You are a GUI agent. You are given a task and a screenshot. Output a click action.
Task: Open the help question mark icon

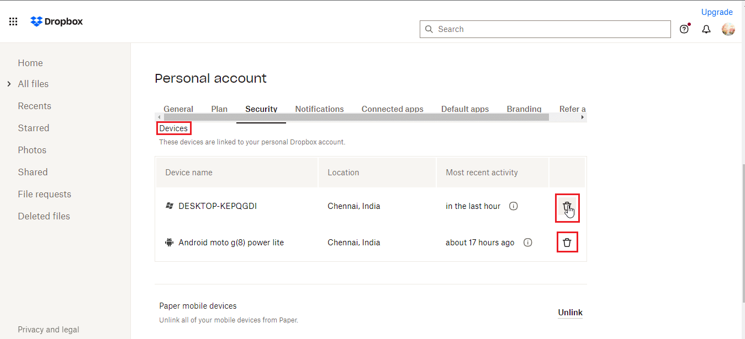pos(684,29)
